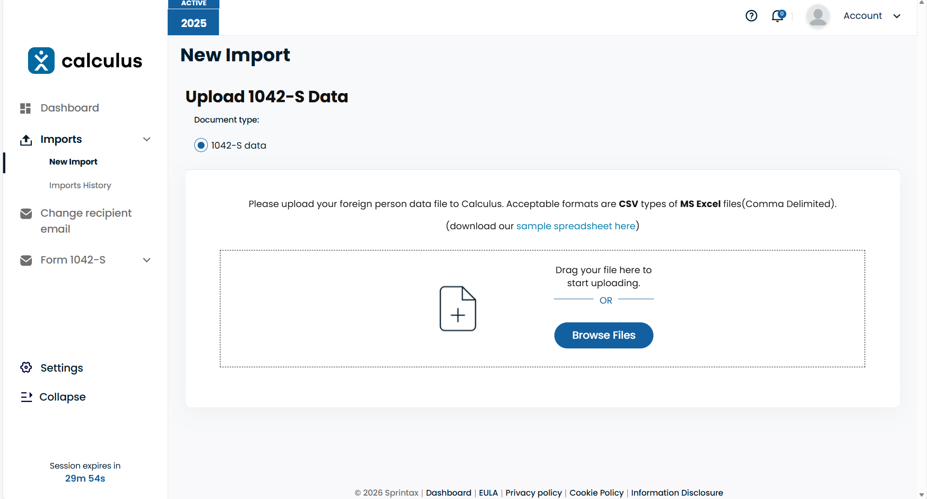Click the user avatar icon
Screen dimensions: 927x499
point(817,16)
